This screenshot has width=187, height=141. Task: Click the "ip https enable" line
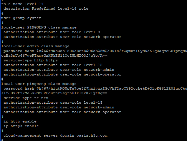(21, 126)
